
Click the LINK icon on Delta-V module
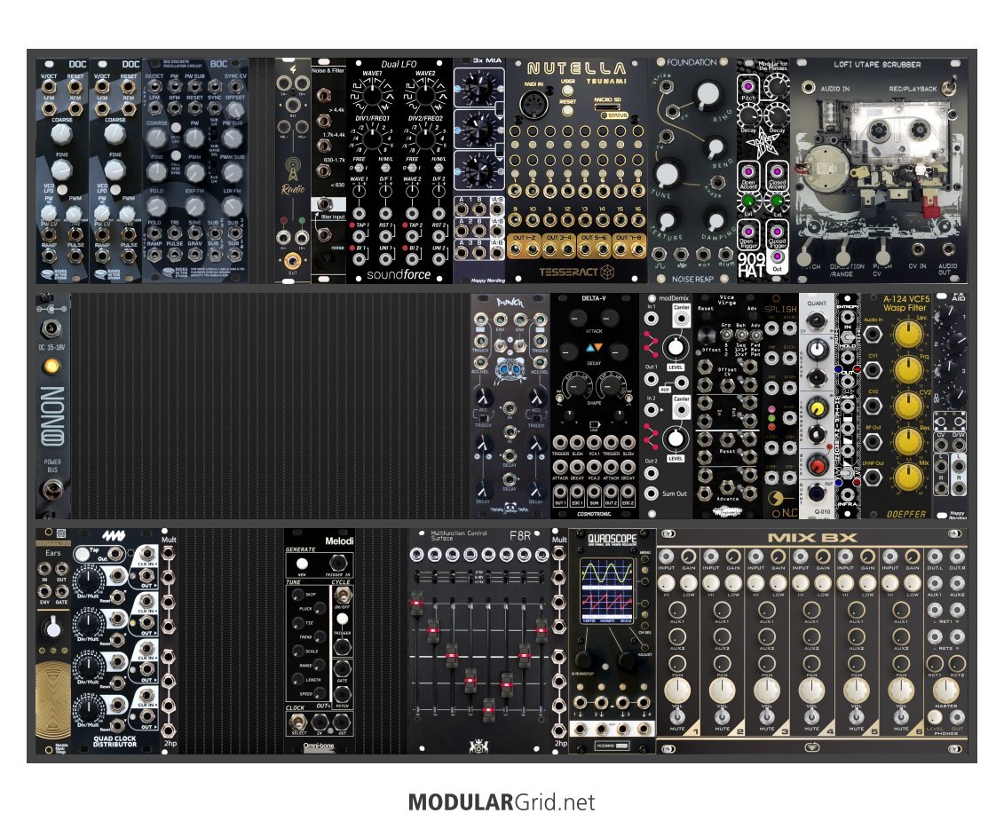click(594, 425)
